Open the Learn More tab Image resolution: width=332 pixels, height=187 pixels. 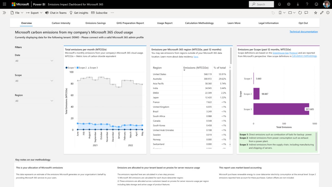click(234, 23)
